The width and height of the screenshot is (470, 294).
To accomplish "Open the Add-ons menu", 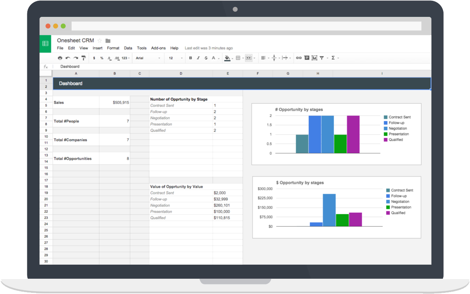I will pos(158,48).
